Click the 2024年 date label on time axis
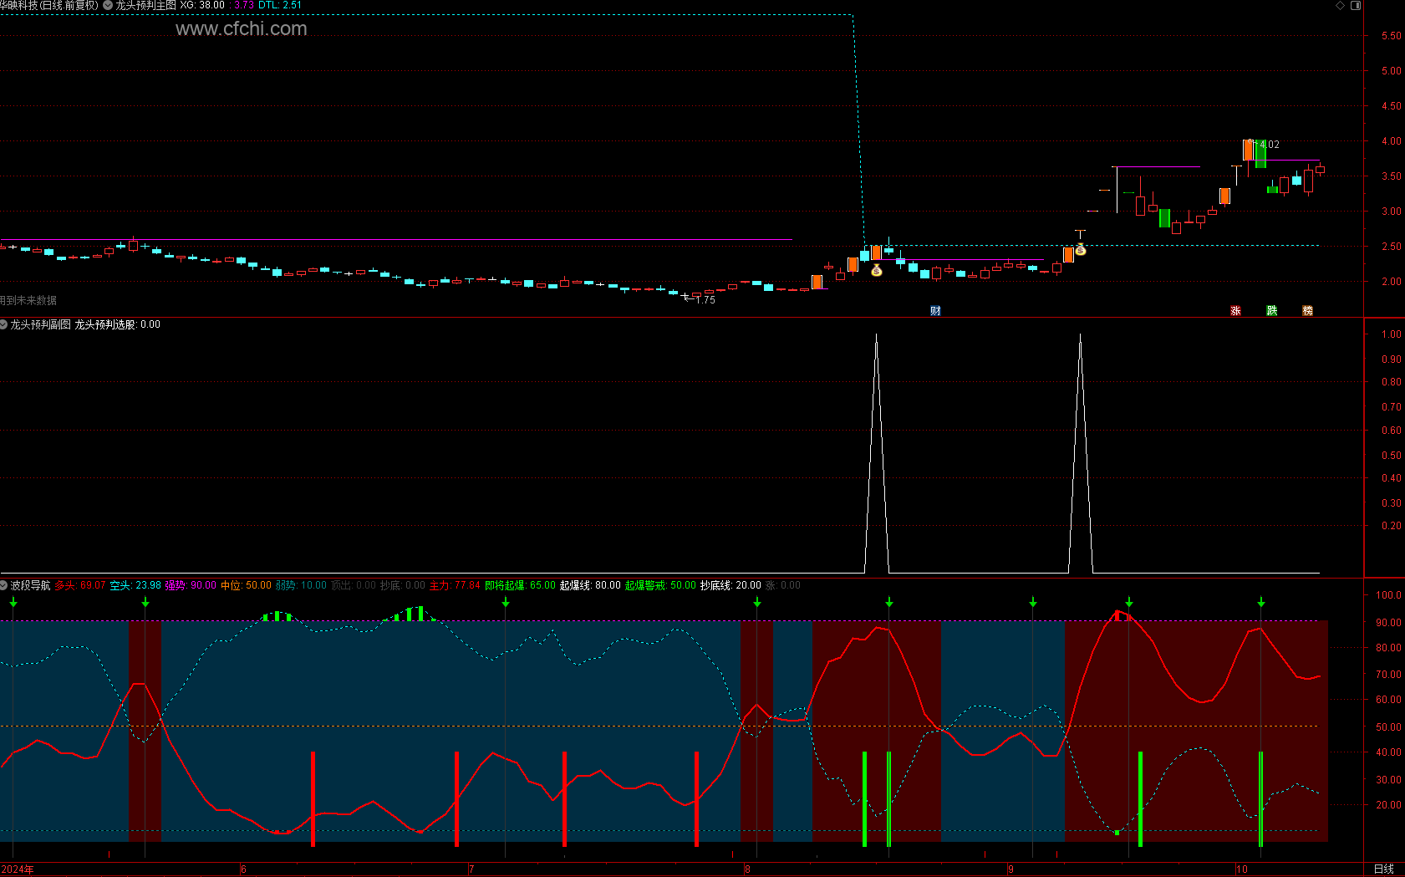 coord(18,869)
